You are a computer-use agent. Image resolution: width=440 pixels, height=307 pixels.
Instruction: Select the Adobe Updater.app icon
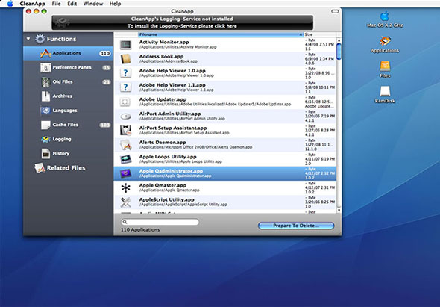click(x=125, y=102)
